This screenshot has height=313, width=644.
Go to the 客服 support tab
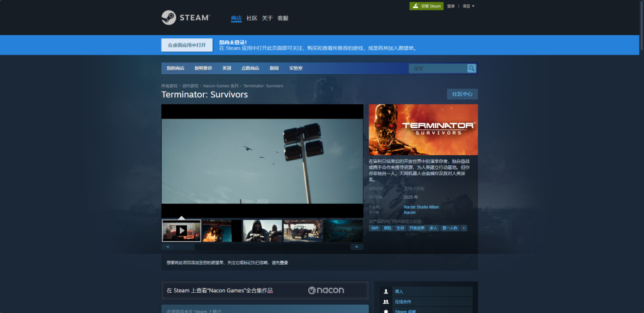[283, 18]
